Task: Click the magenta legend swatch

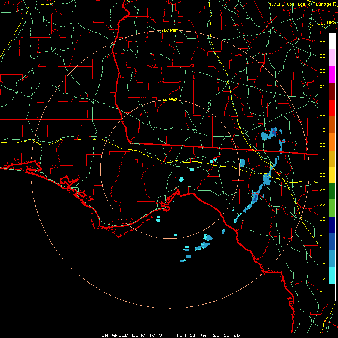Action: tap(332, 75)
